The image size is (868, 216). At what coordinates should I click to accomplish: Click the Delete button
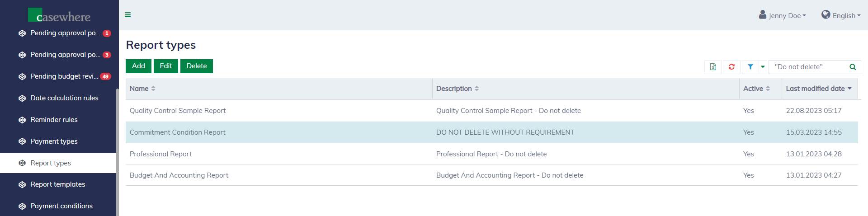coord(197,66)
